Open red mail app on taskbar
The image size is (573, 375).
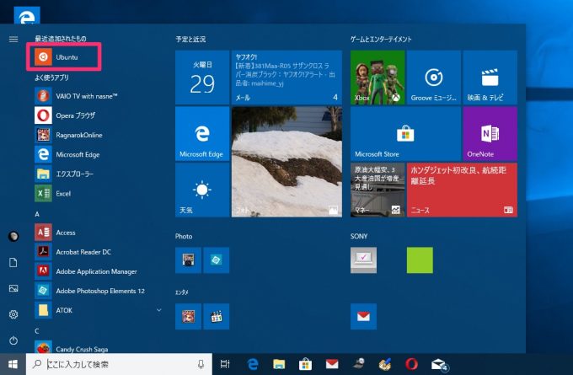(x=332, y=364)
